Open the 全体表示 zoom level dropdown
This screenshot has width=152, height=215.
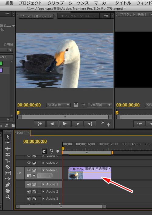(58, 105)
